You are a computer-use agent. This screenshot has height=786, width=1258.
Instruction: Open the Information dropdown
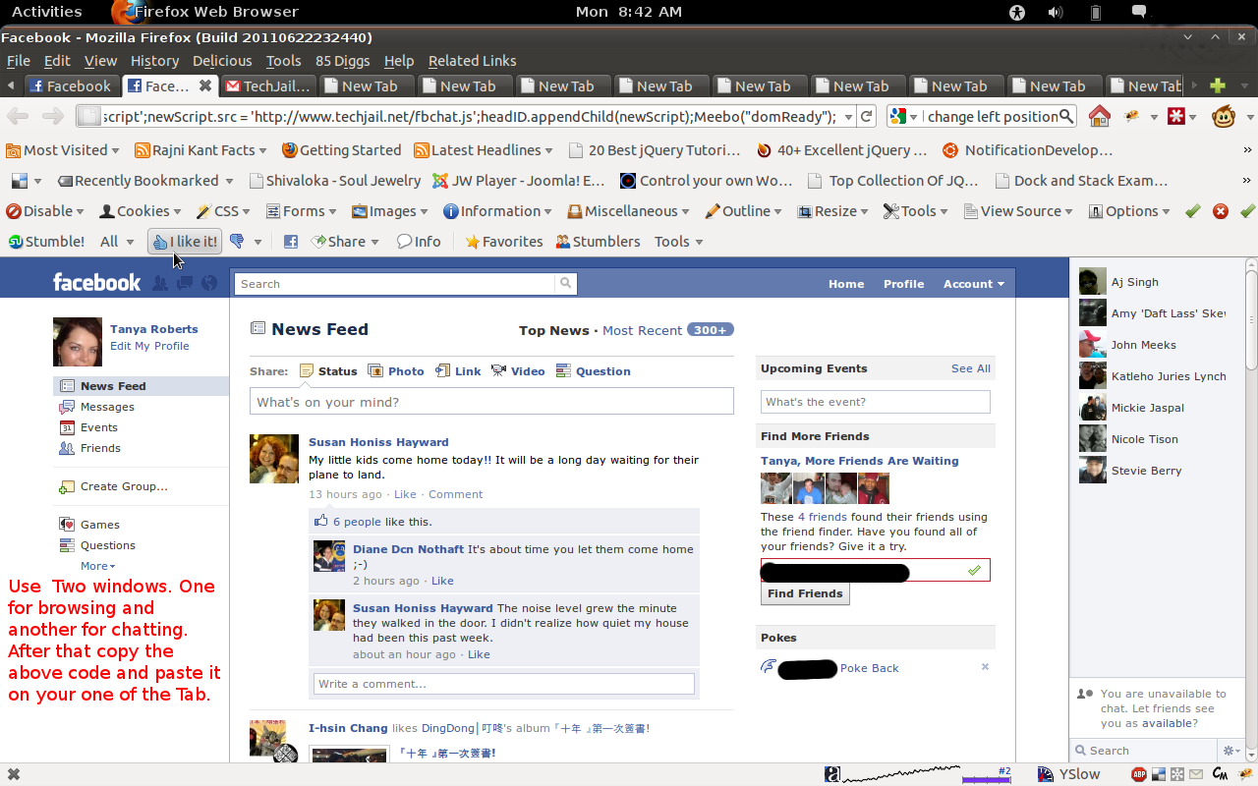point(499,211)
